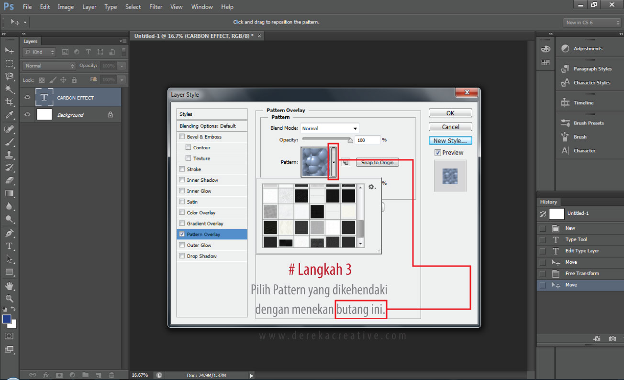This screenshot has height=380, width=624.
Task: Click OK in Layer Style dialog
Action: click(x=450, y=113)
